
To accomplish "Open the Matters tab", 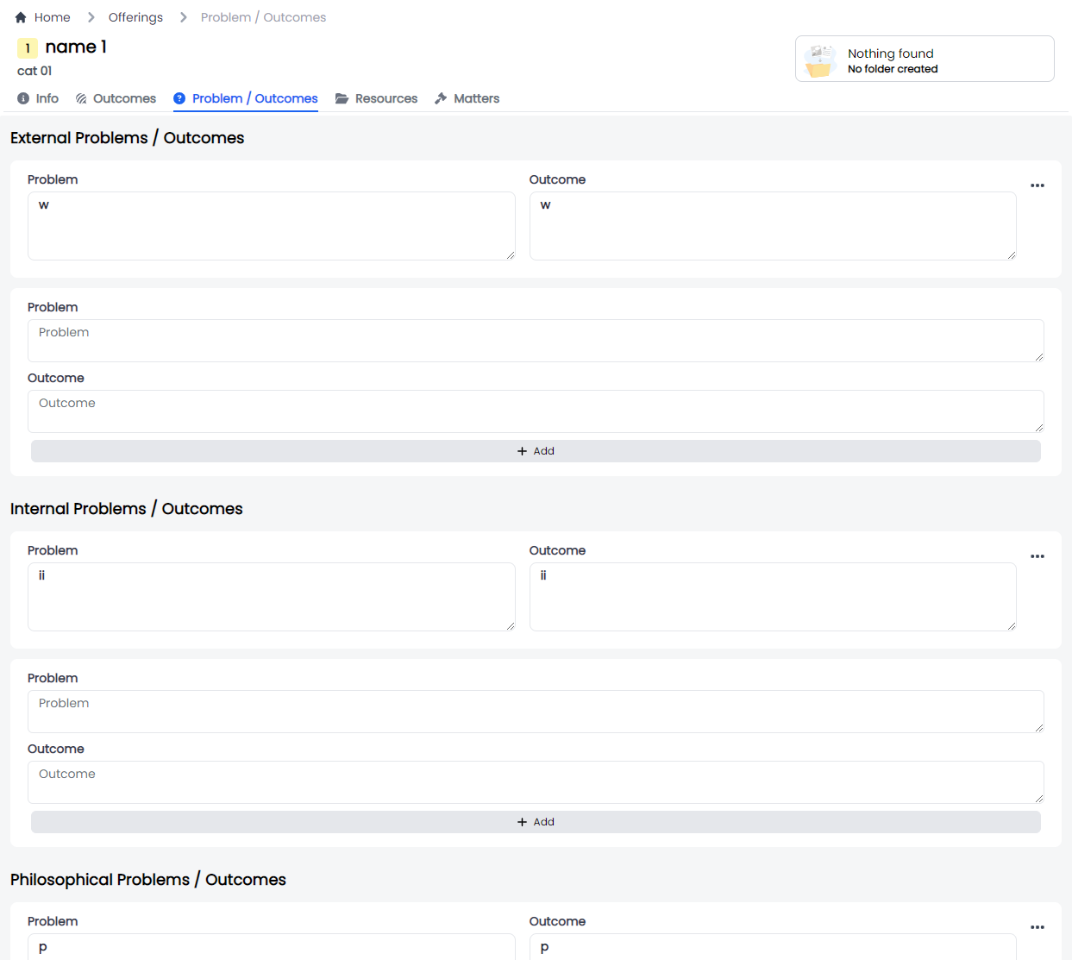I will (467, 98).
